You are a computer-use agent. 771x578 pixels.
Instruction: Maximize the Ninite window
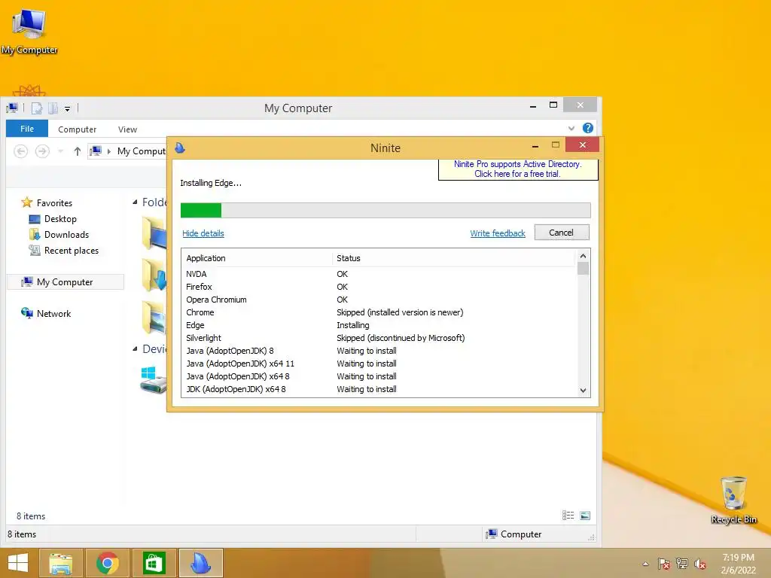click(x=556, y=145)
